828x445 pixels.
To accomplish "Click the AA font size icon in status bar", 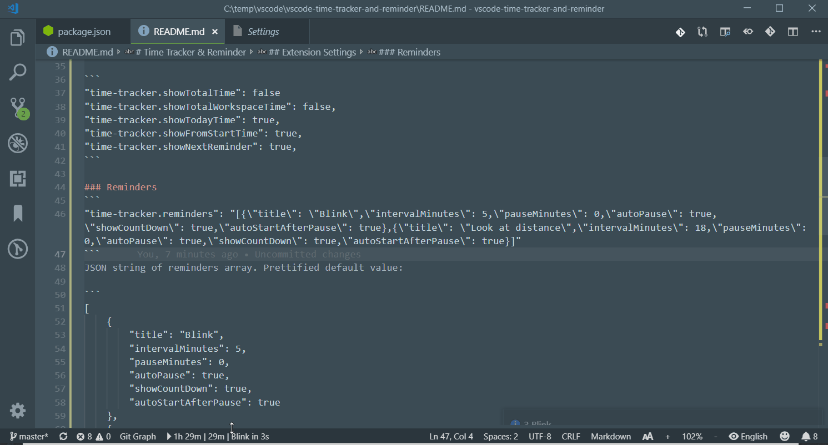I will click(x=648, y=436).
